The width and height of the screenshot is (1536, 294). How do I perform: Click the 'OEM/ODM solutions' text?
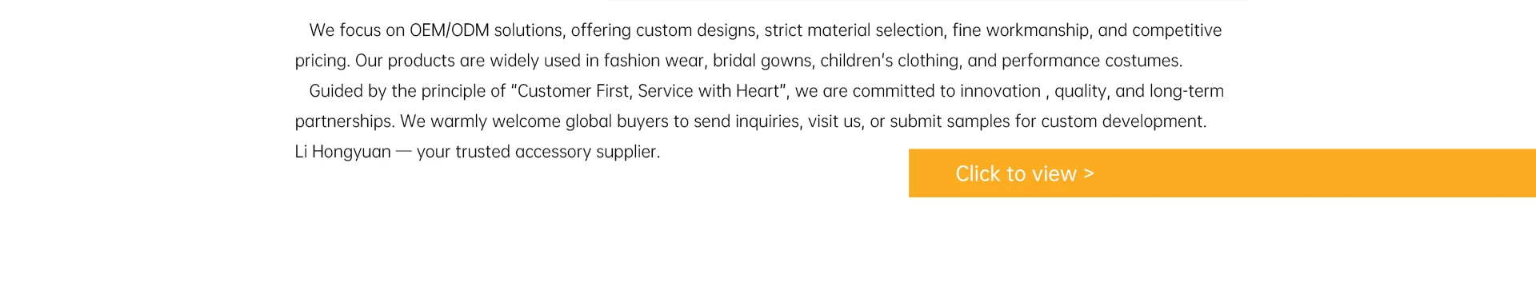[x=487, y=30]
